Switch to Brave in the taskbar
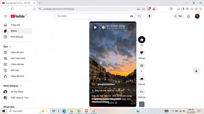Screen dimensions: 204x114 tap(86, 111)
